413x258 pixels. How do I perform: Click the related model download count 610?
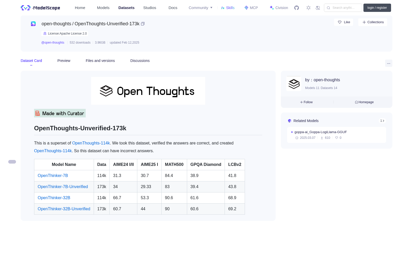(328, 138)
